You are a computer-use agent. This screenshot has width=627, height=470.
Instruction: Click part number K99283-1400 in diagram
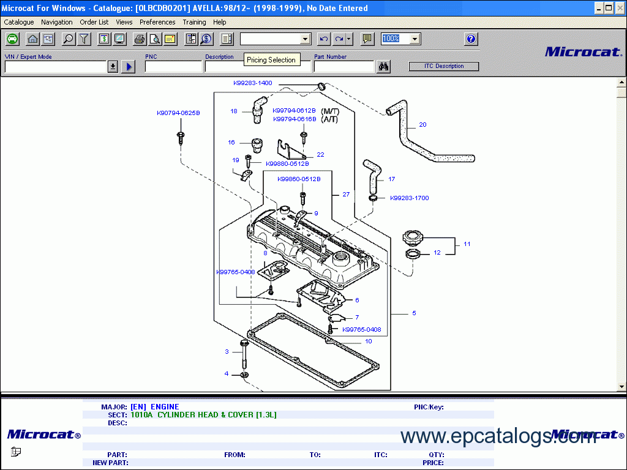pyautogui.click(x=252, y=83)
